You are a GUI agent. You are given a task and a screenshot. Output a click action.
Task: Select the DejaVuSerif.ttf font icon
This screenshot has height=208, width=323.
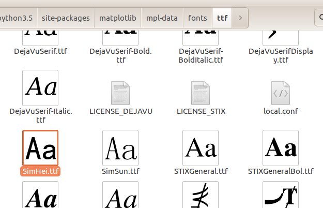40,38
